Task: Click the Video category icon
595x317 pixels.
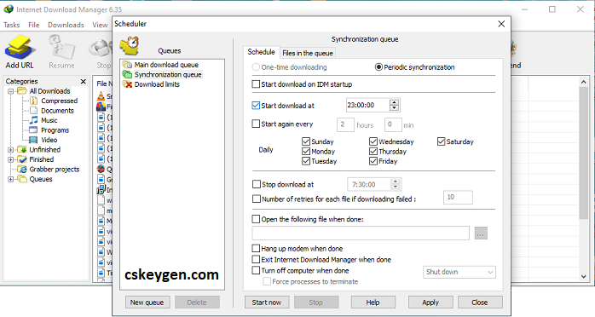Action: pos(34,140)
